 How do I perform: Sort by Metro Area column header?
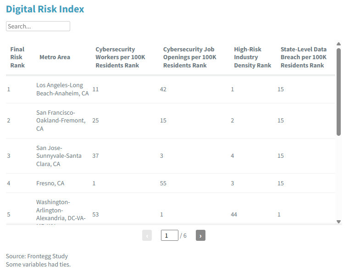tap(55, 57)
